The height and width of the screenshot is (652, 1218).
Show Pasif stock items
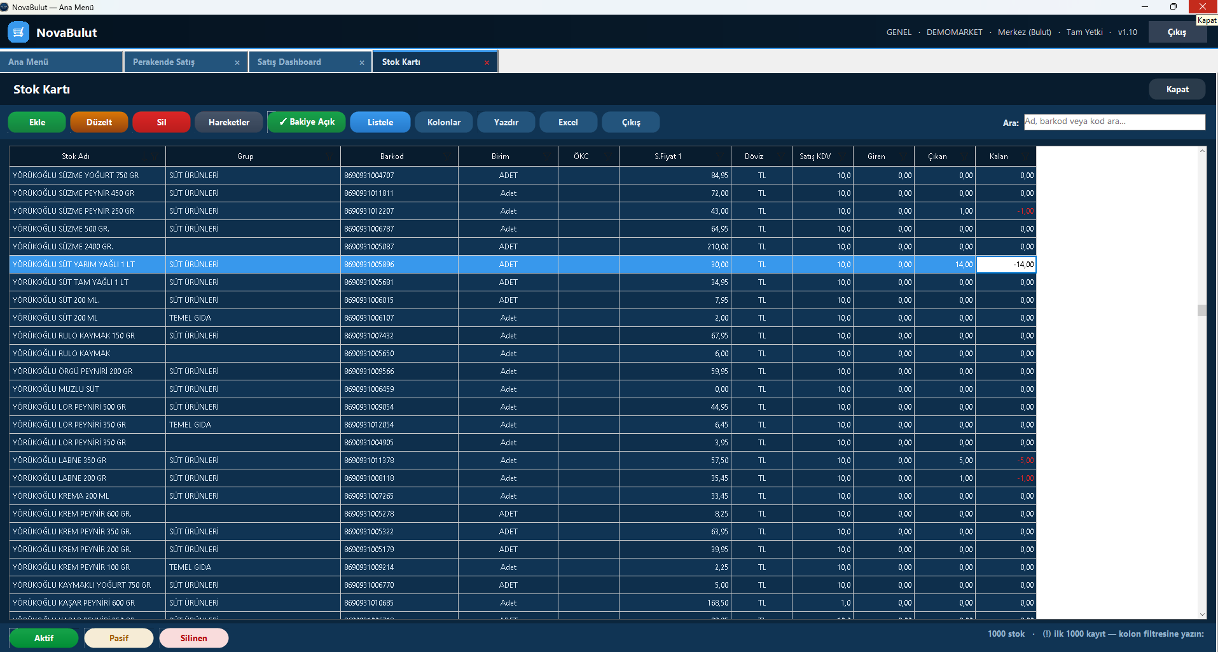click(119, 638)
